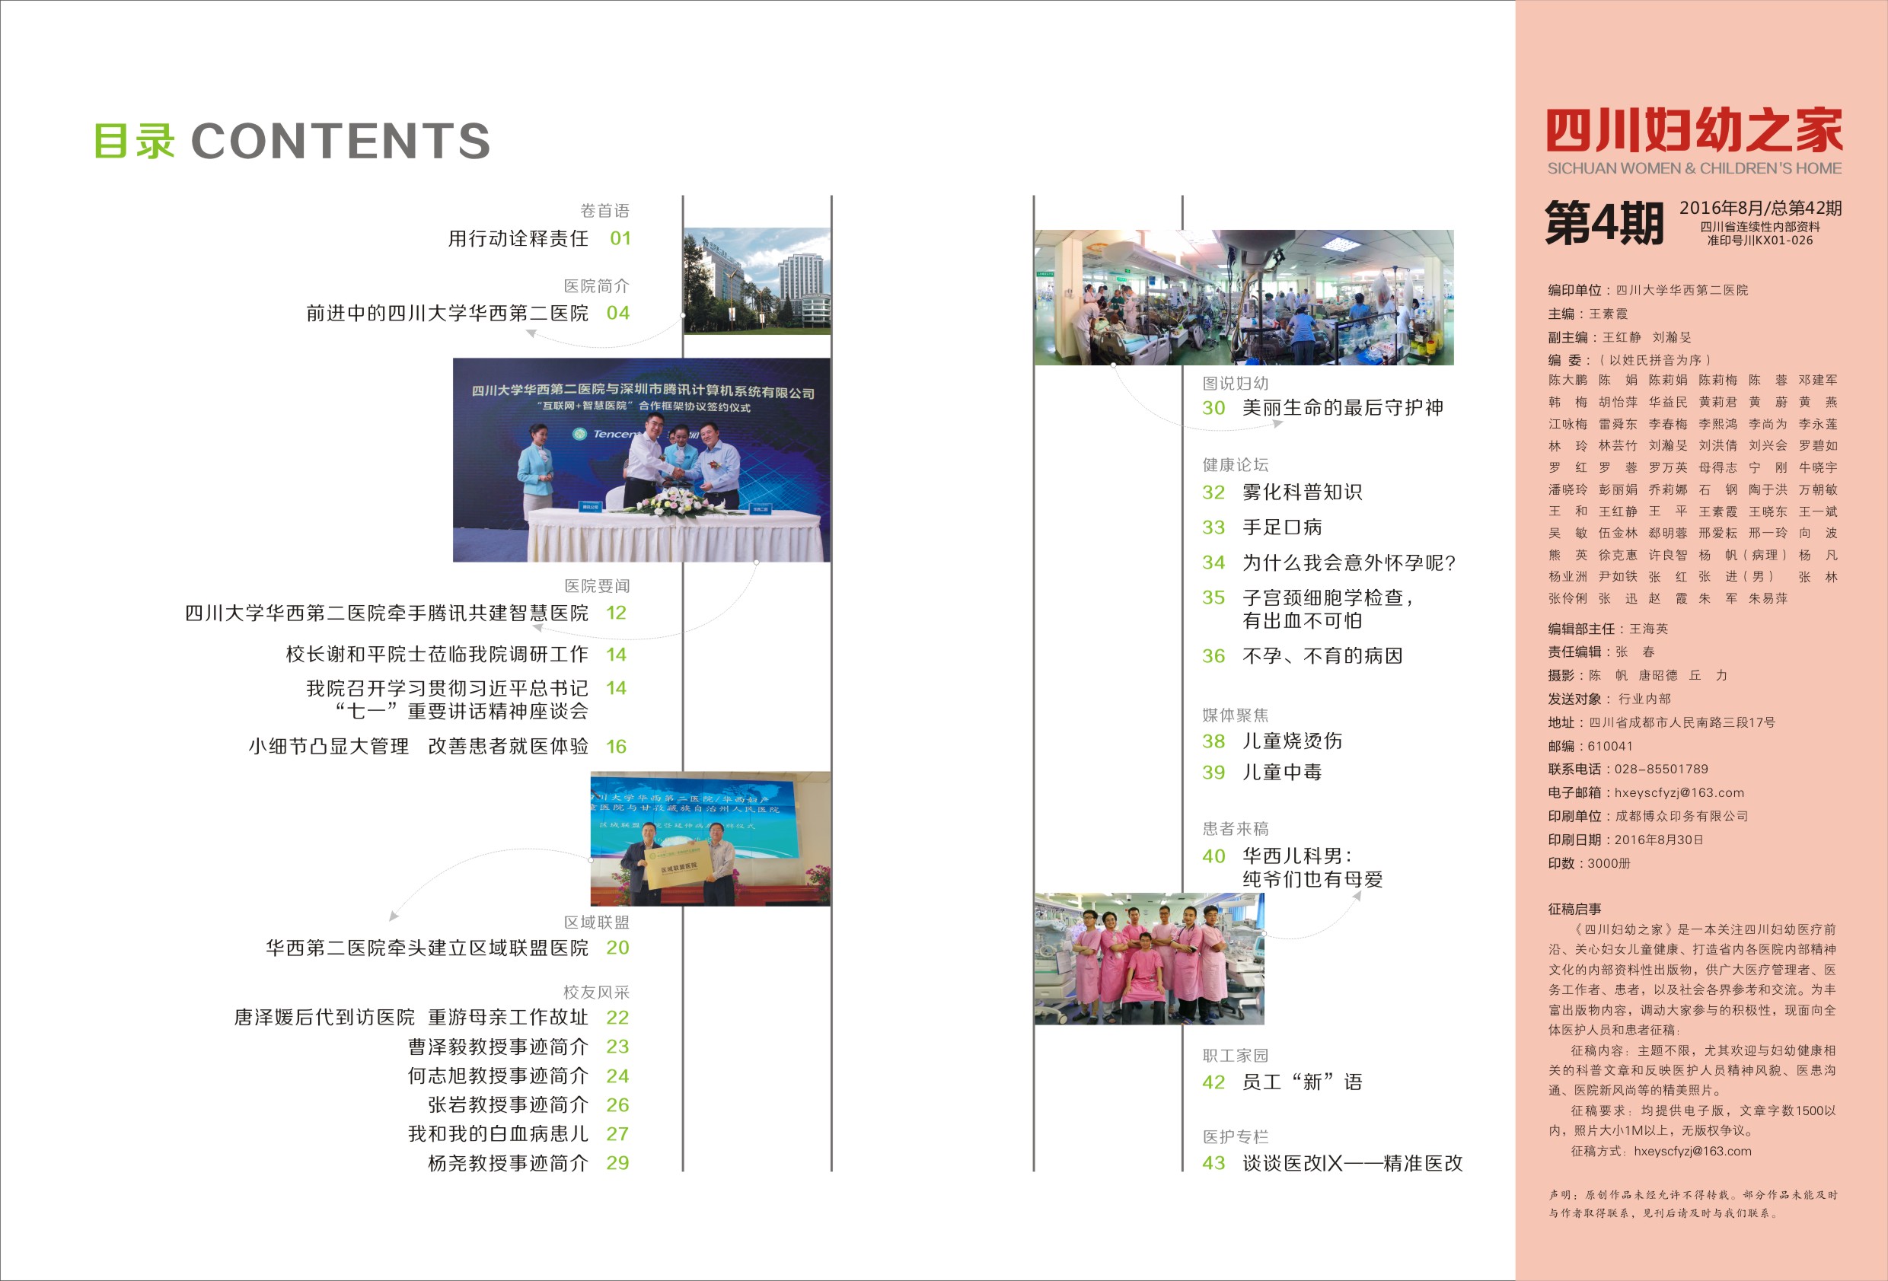
Task: Click the entry '我院召开学习贯彻习近平总书记'
Action: (x=447, y=689)
